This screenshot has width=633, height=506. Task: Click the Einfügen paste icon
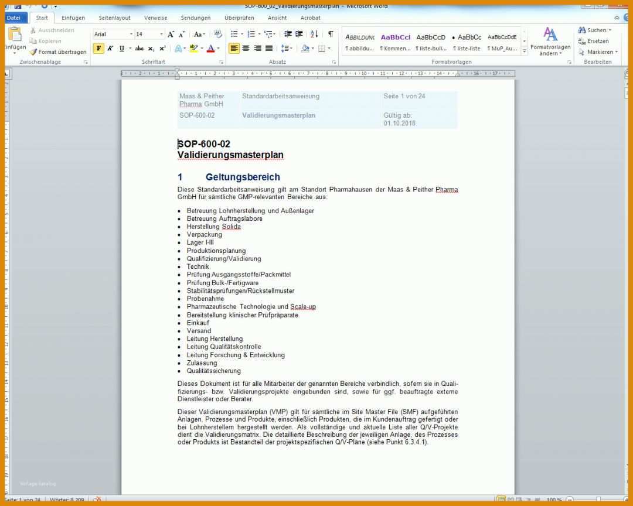15,35
